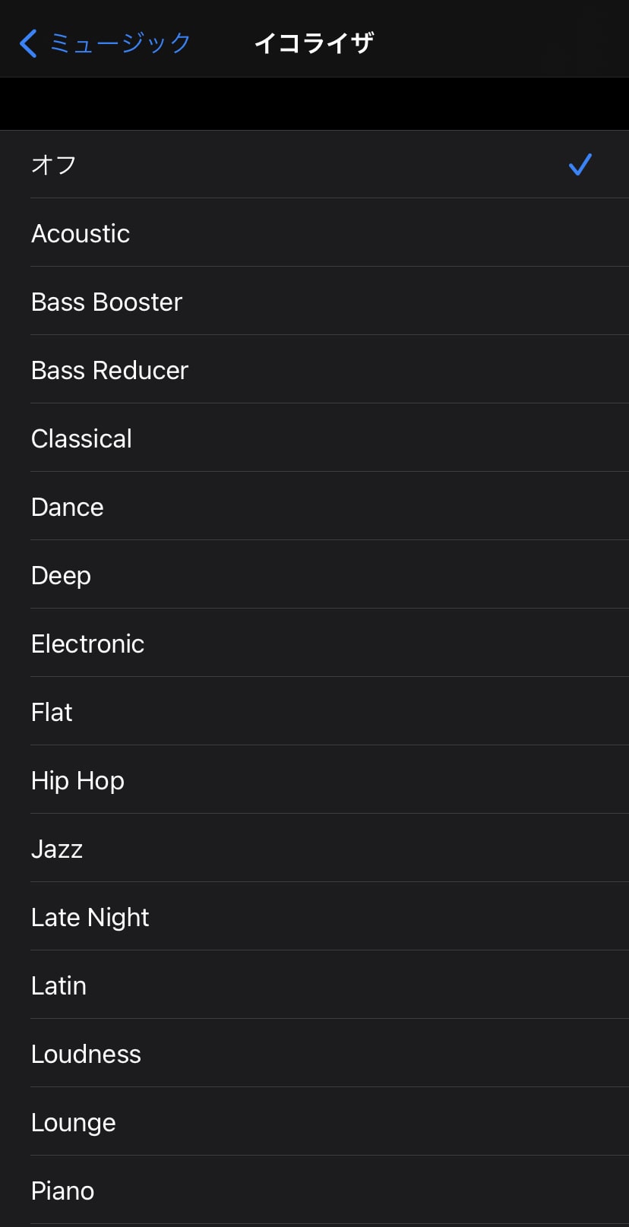Pick the Dance equalizer setting
Viewport: 629px width, 1227px height.
pos(67,507)
